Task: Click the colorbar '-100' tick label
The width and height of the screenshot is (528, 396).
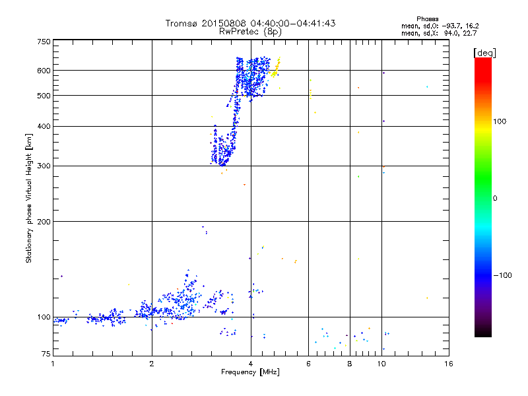Action: [x=502, y=275]
